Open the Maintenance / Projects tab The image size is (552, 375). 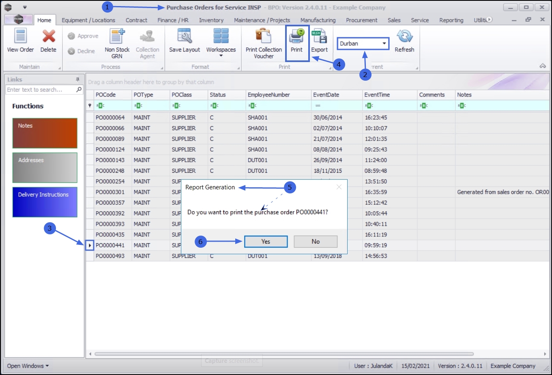coord(262,20)
